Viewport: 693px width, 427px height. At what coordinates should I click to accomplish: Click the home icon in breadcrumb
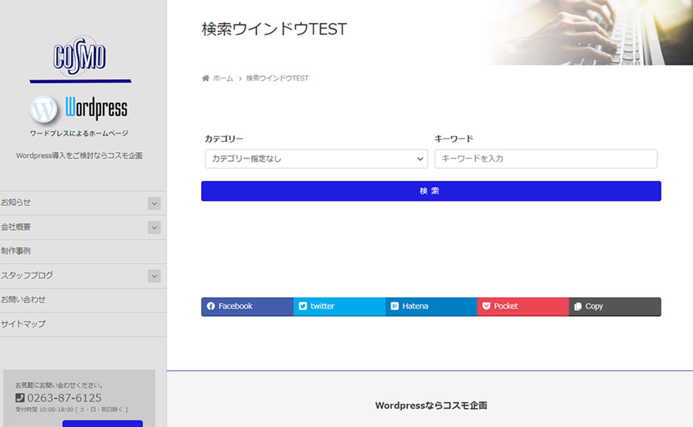point(206,78)
